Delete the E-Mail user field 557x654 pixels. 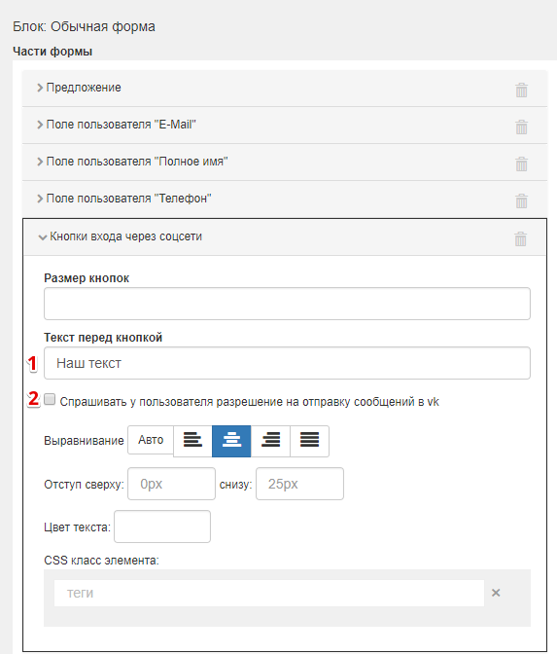521,127
